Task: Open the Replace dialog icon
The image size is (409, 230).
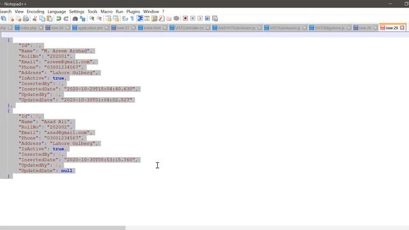Action: [82, 19]
